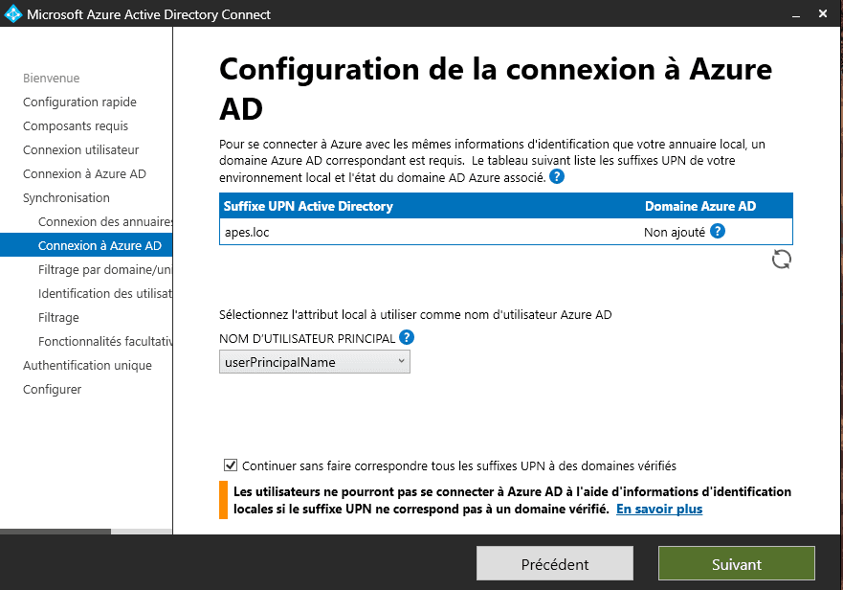
Task: Uncheck 'Continuer sans faire correspondre' checkbox
Action: [230, 465]
